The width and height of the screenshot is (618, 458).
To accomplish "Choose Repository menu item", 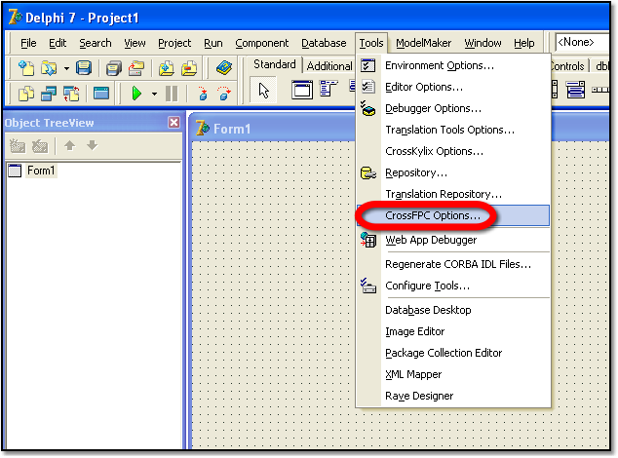I will [453, 172].
